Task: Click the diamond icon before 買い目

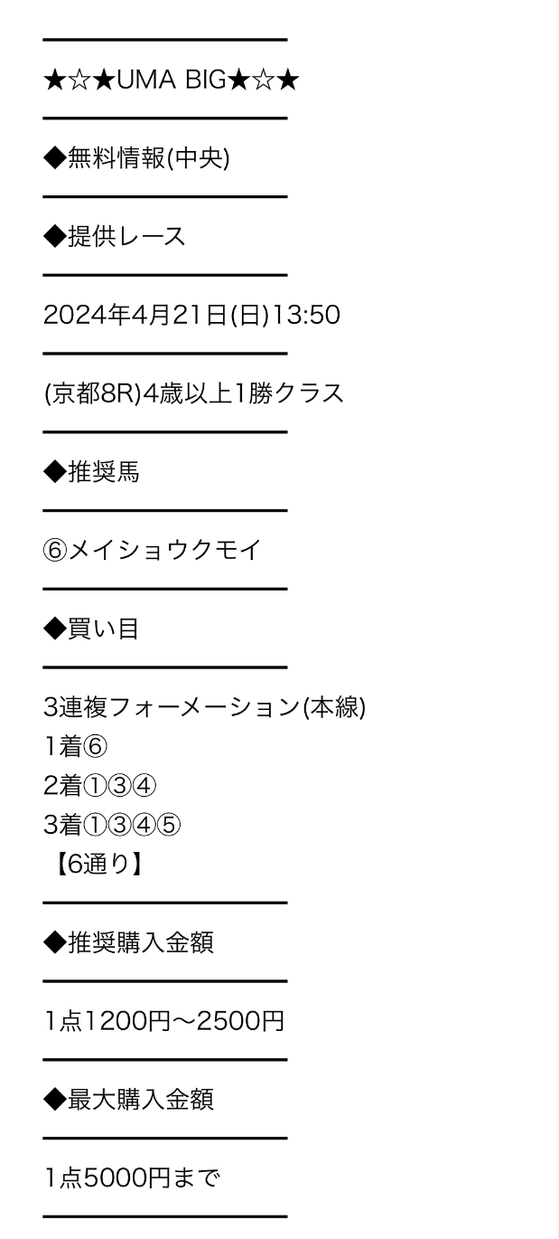Action: [x=55, y=629]
